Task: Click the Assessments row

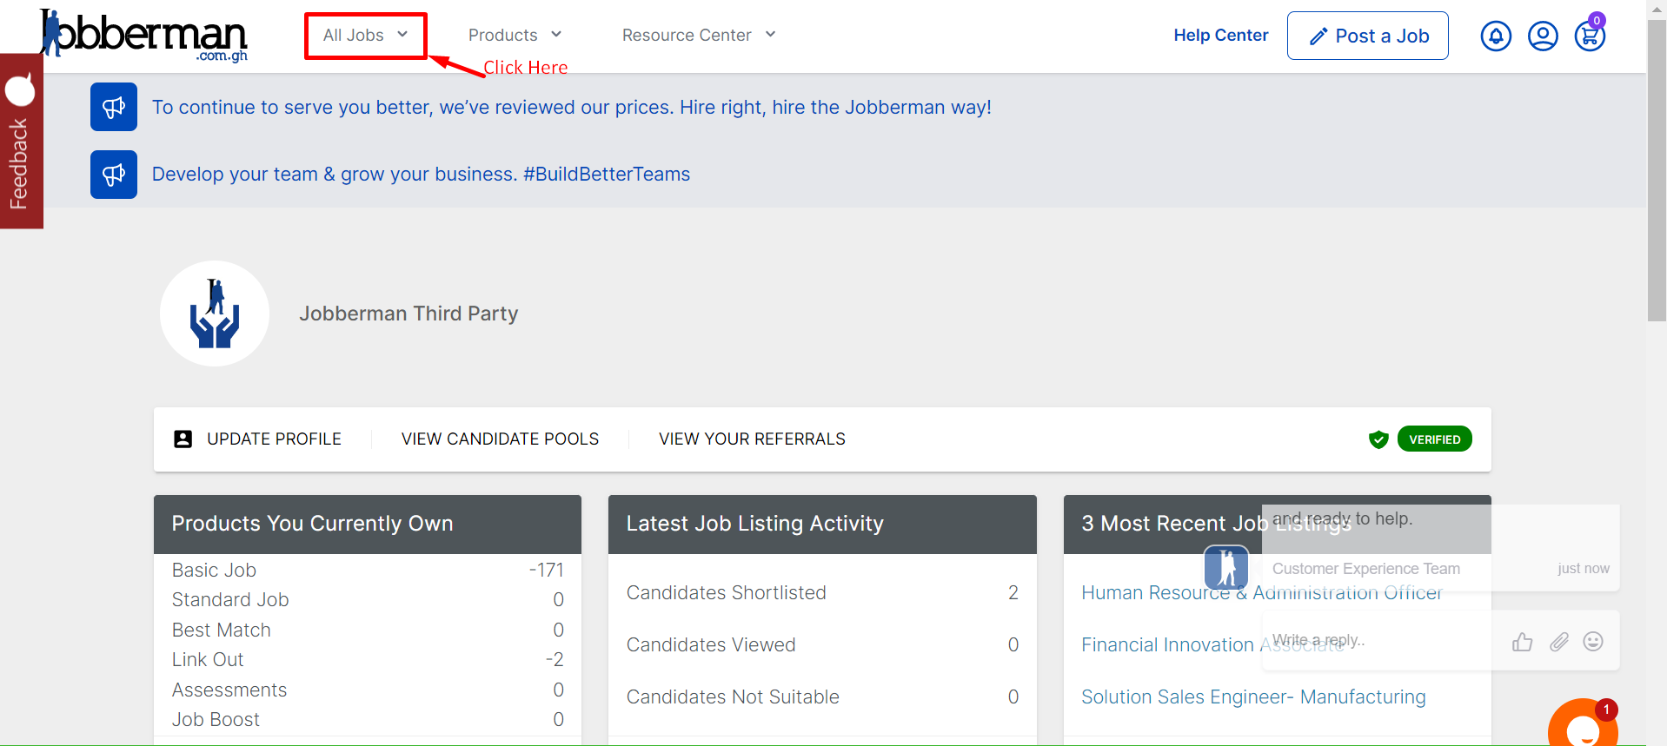Action: (x=368, y=690)
